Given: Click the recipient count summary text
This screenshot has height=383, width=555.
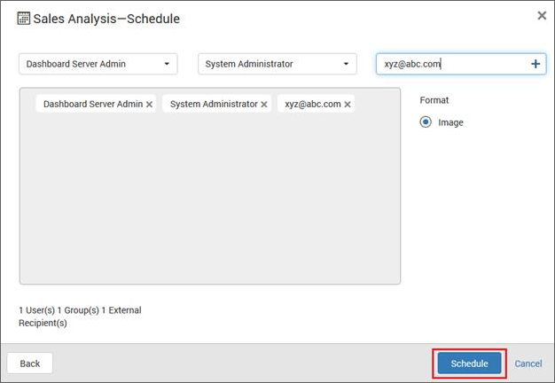Looking at the screenshot, I should click(x=80, y=317).
